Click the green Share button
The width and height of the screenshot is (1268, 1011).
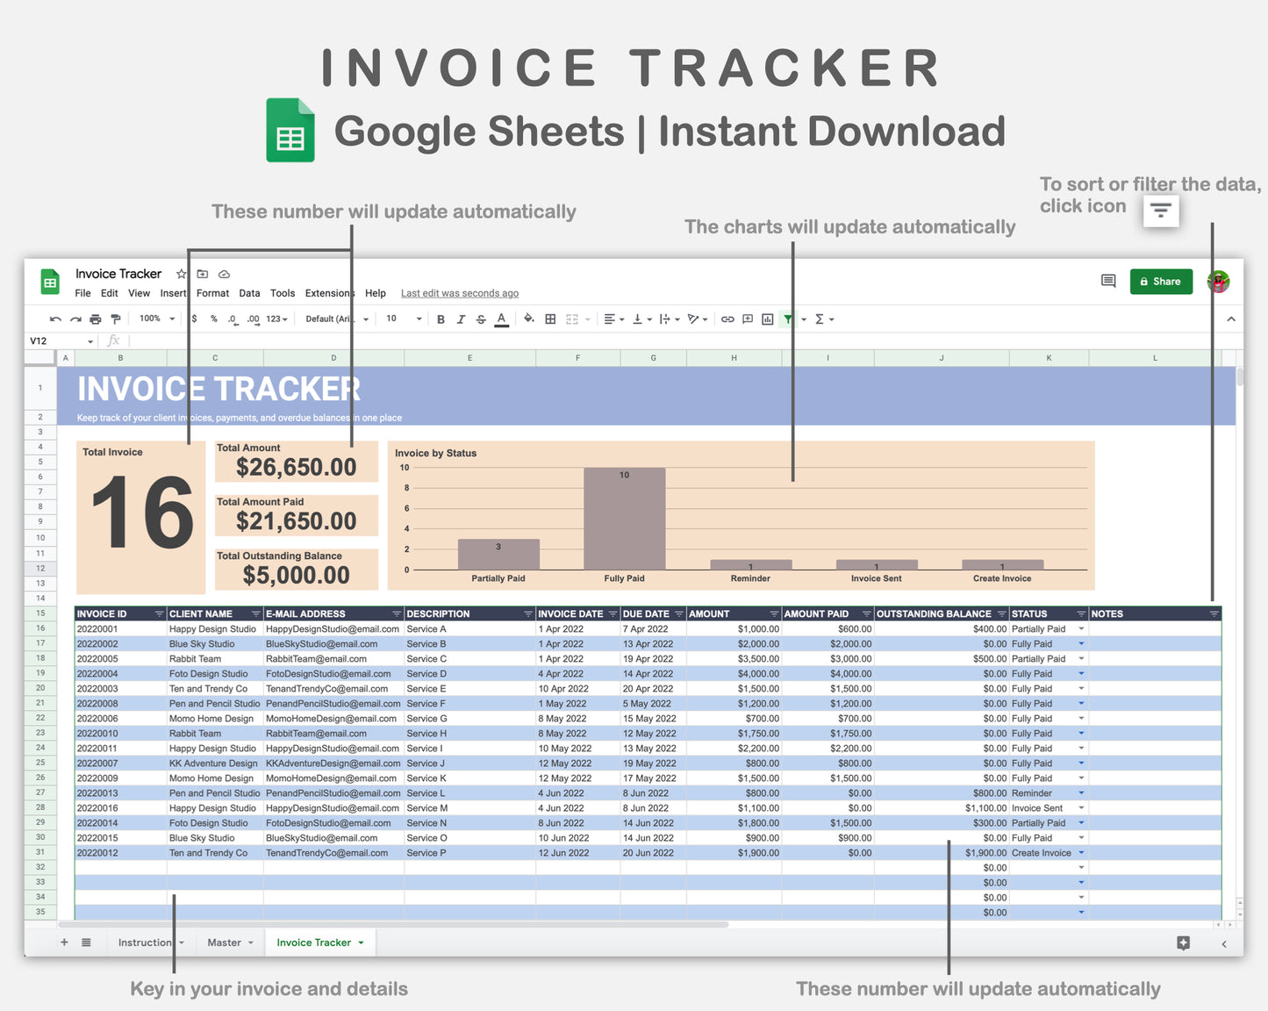click(1160, 282)
